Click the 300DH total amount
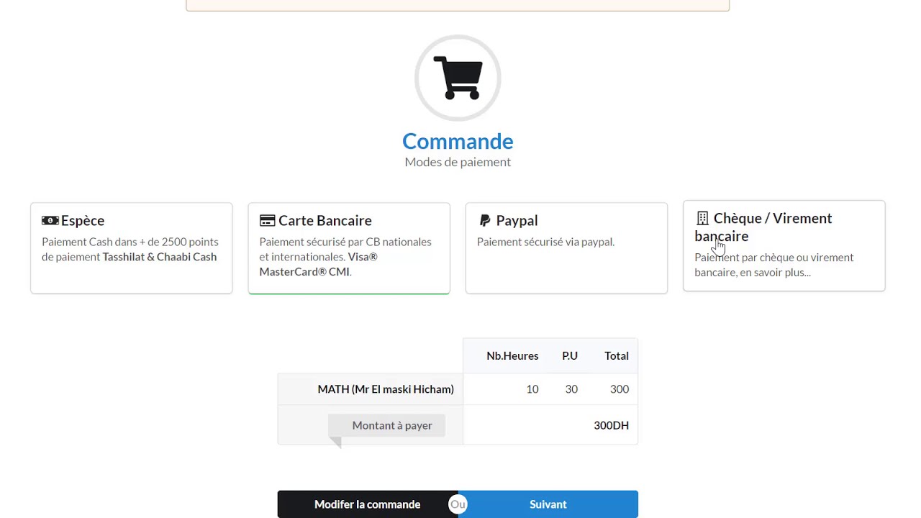The image size is (921, 518). point(611,425)
